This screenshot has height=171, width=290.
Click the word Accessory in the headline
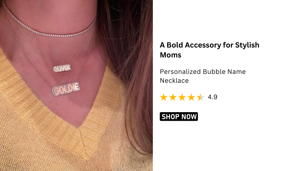(203, 45)
